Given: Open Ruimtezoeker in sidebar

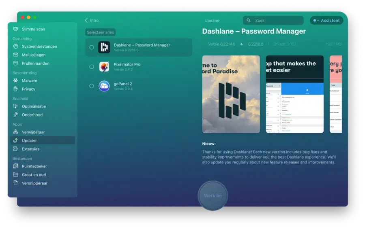Looking at the screenshot, I should [x=43, y=166].
